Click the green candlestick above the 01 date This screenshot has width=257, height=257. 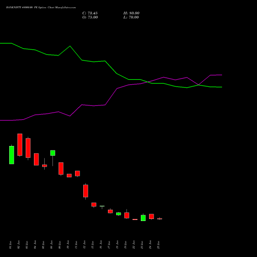tap(12, 155)
